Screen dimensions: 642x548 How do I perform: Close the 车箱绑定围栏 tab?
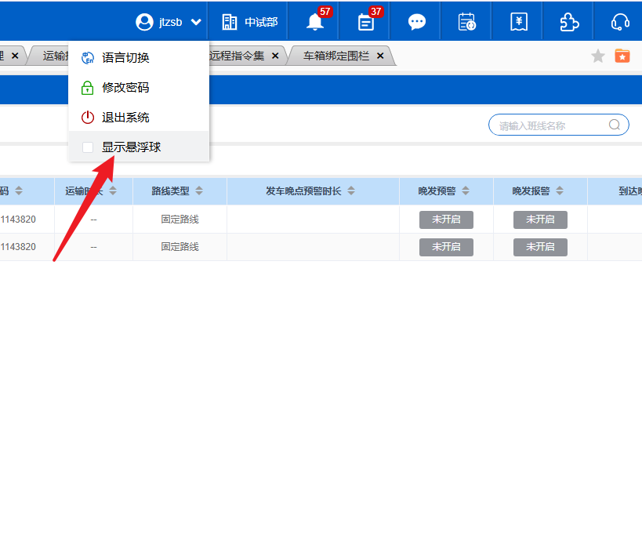pyautogui.click(x=380, y=56)
